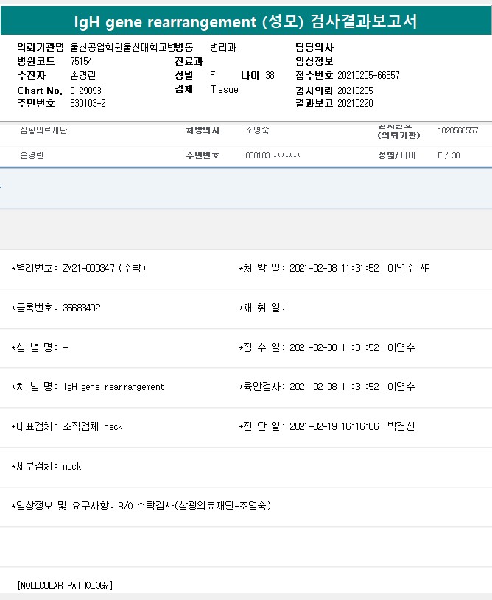Select prescribing doctor name 조영숙
The image size is (492, 600).
257,130
